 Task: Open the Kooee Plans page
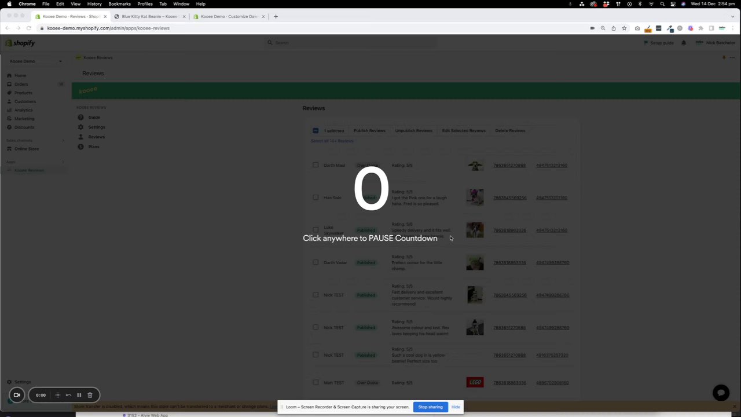pos(94,147)
